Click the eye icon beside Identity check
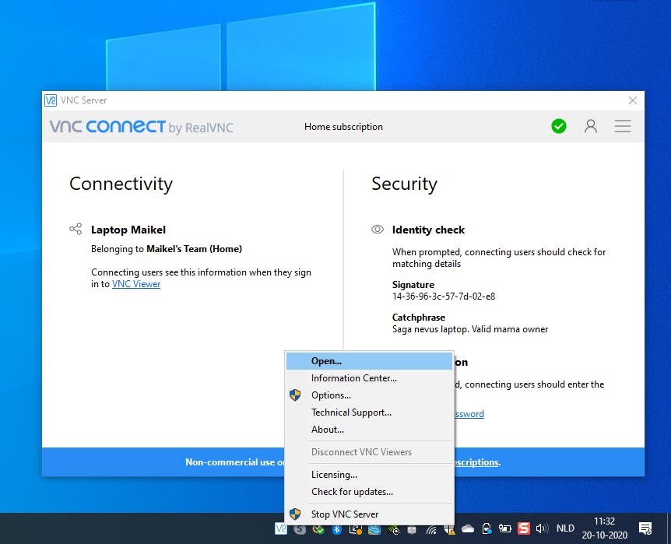Image resolution: width=671 pixels, height=544 pixels. coord(378,230)
